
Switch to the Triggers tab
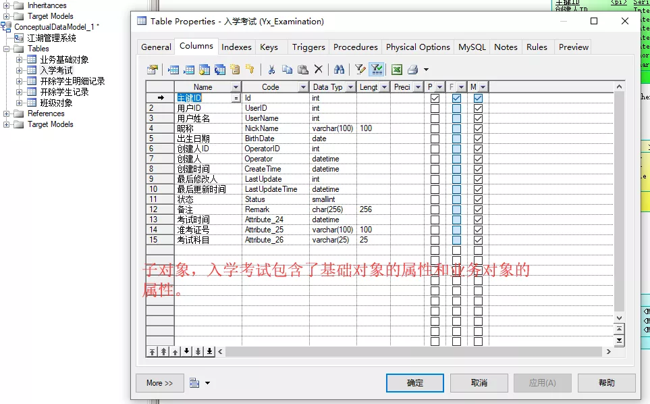click(308, 47)
